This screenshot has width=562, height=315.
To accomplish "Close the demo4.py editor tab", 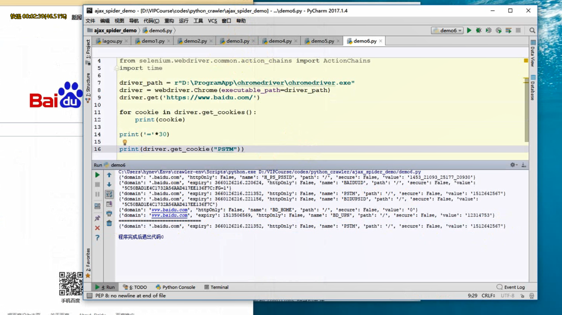I will pyautogui.click(x=296, y=41).
